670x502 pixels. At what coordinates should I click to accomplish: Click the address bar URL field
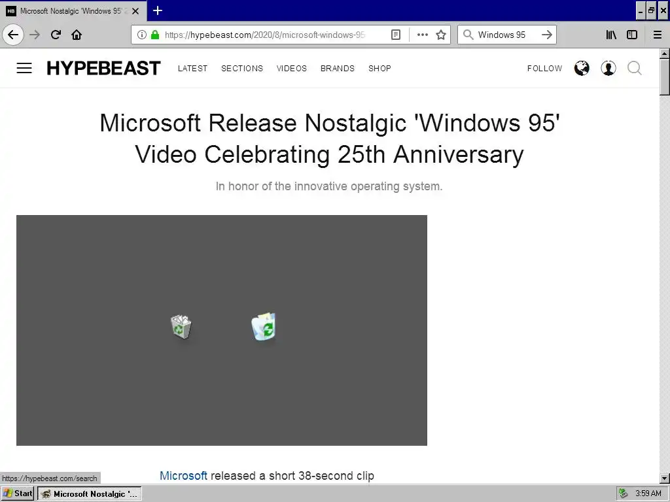[265, 35]
